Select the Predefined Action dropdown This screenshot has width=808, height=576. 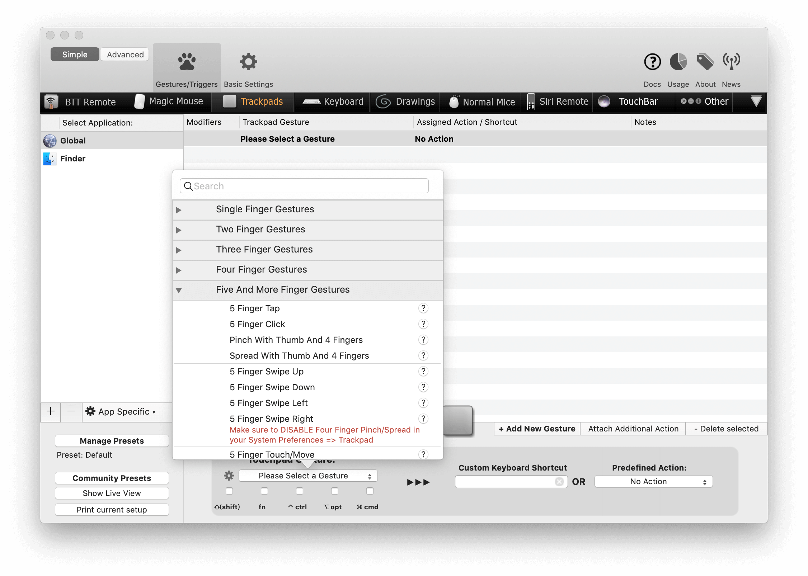(650, 480)
